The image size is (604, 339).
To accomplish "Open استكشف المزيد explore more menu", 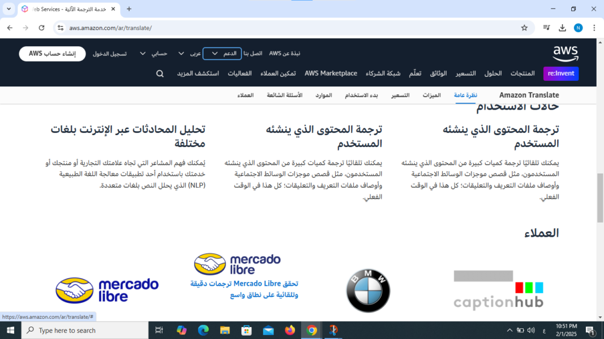I will (x=198, y=73).
